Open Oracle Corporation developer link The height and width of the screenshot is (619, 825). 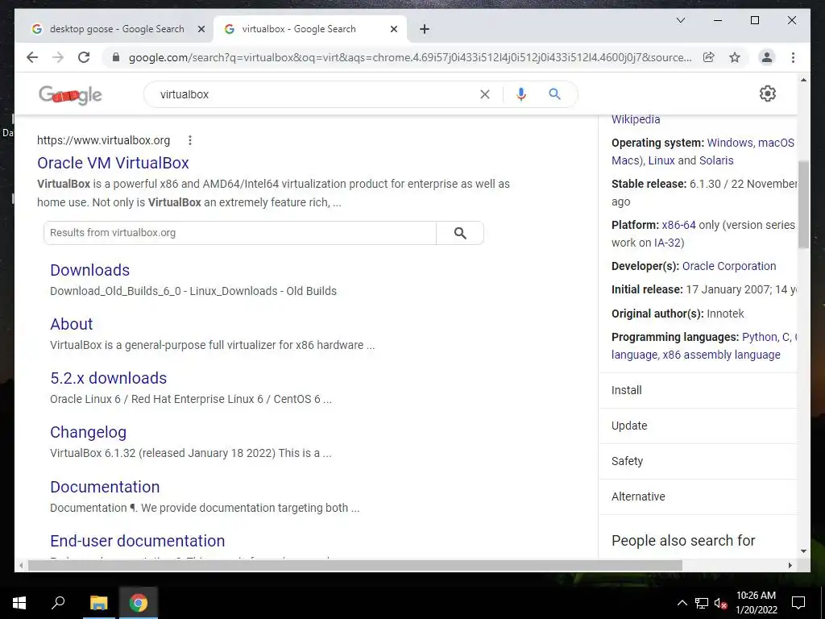click(x=728, y=266)
